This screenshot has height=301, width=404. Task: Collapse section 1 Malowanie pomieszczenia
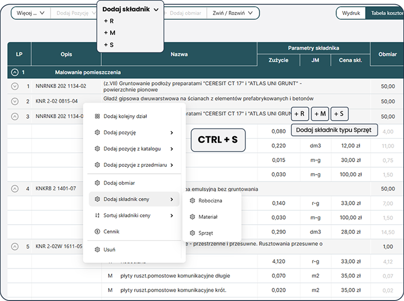pos(15,72)
